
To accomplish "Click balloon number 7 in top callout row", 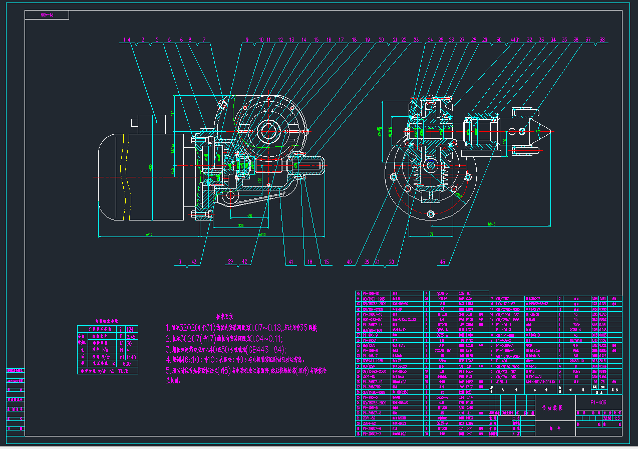I will pyautogui.click(x=204, y=39).
